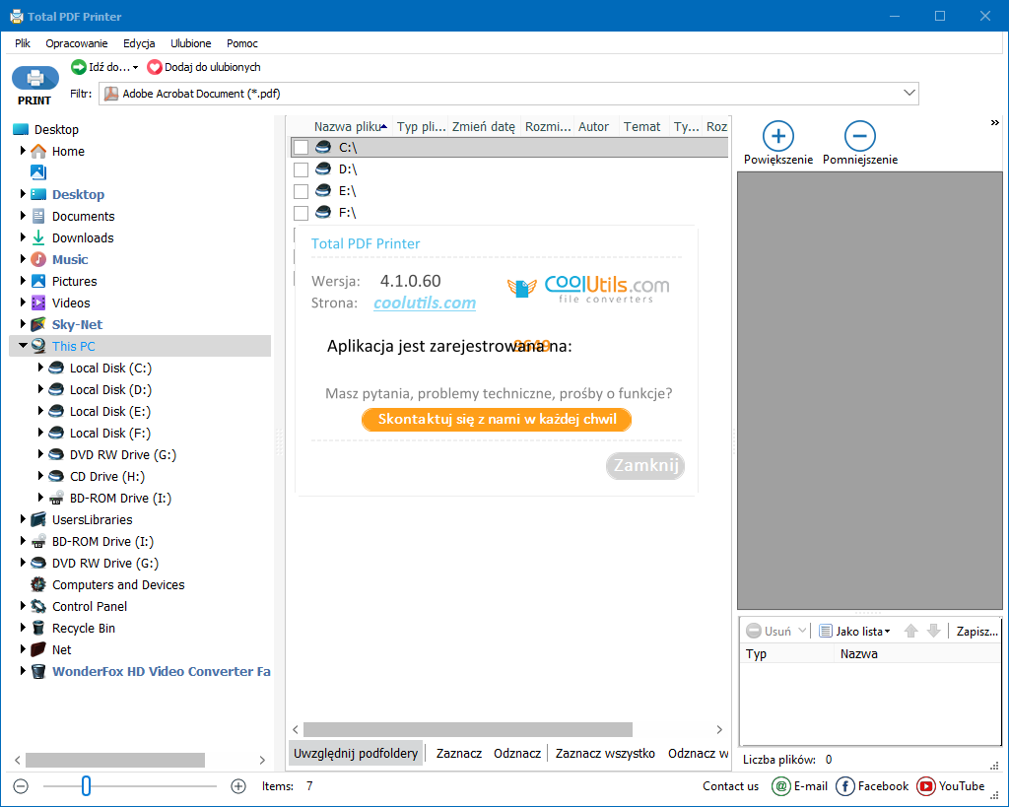Expand Local Disk (C:) node
The image size is (1009, 807).
click(x=39, y=368)
